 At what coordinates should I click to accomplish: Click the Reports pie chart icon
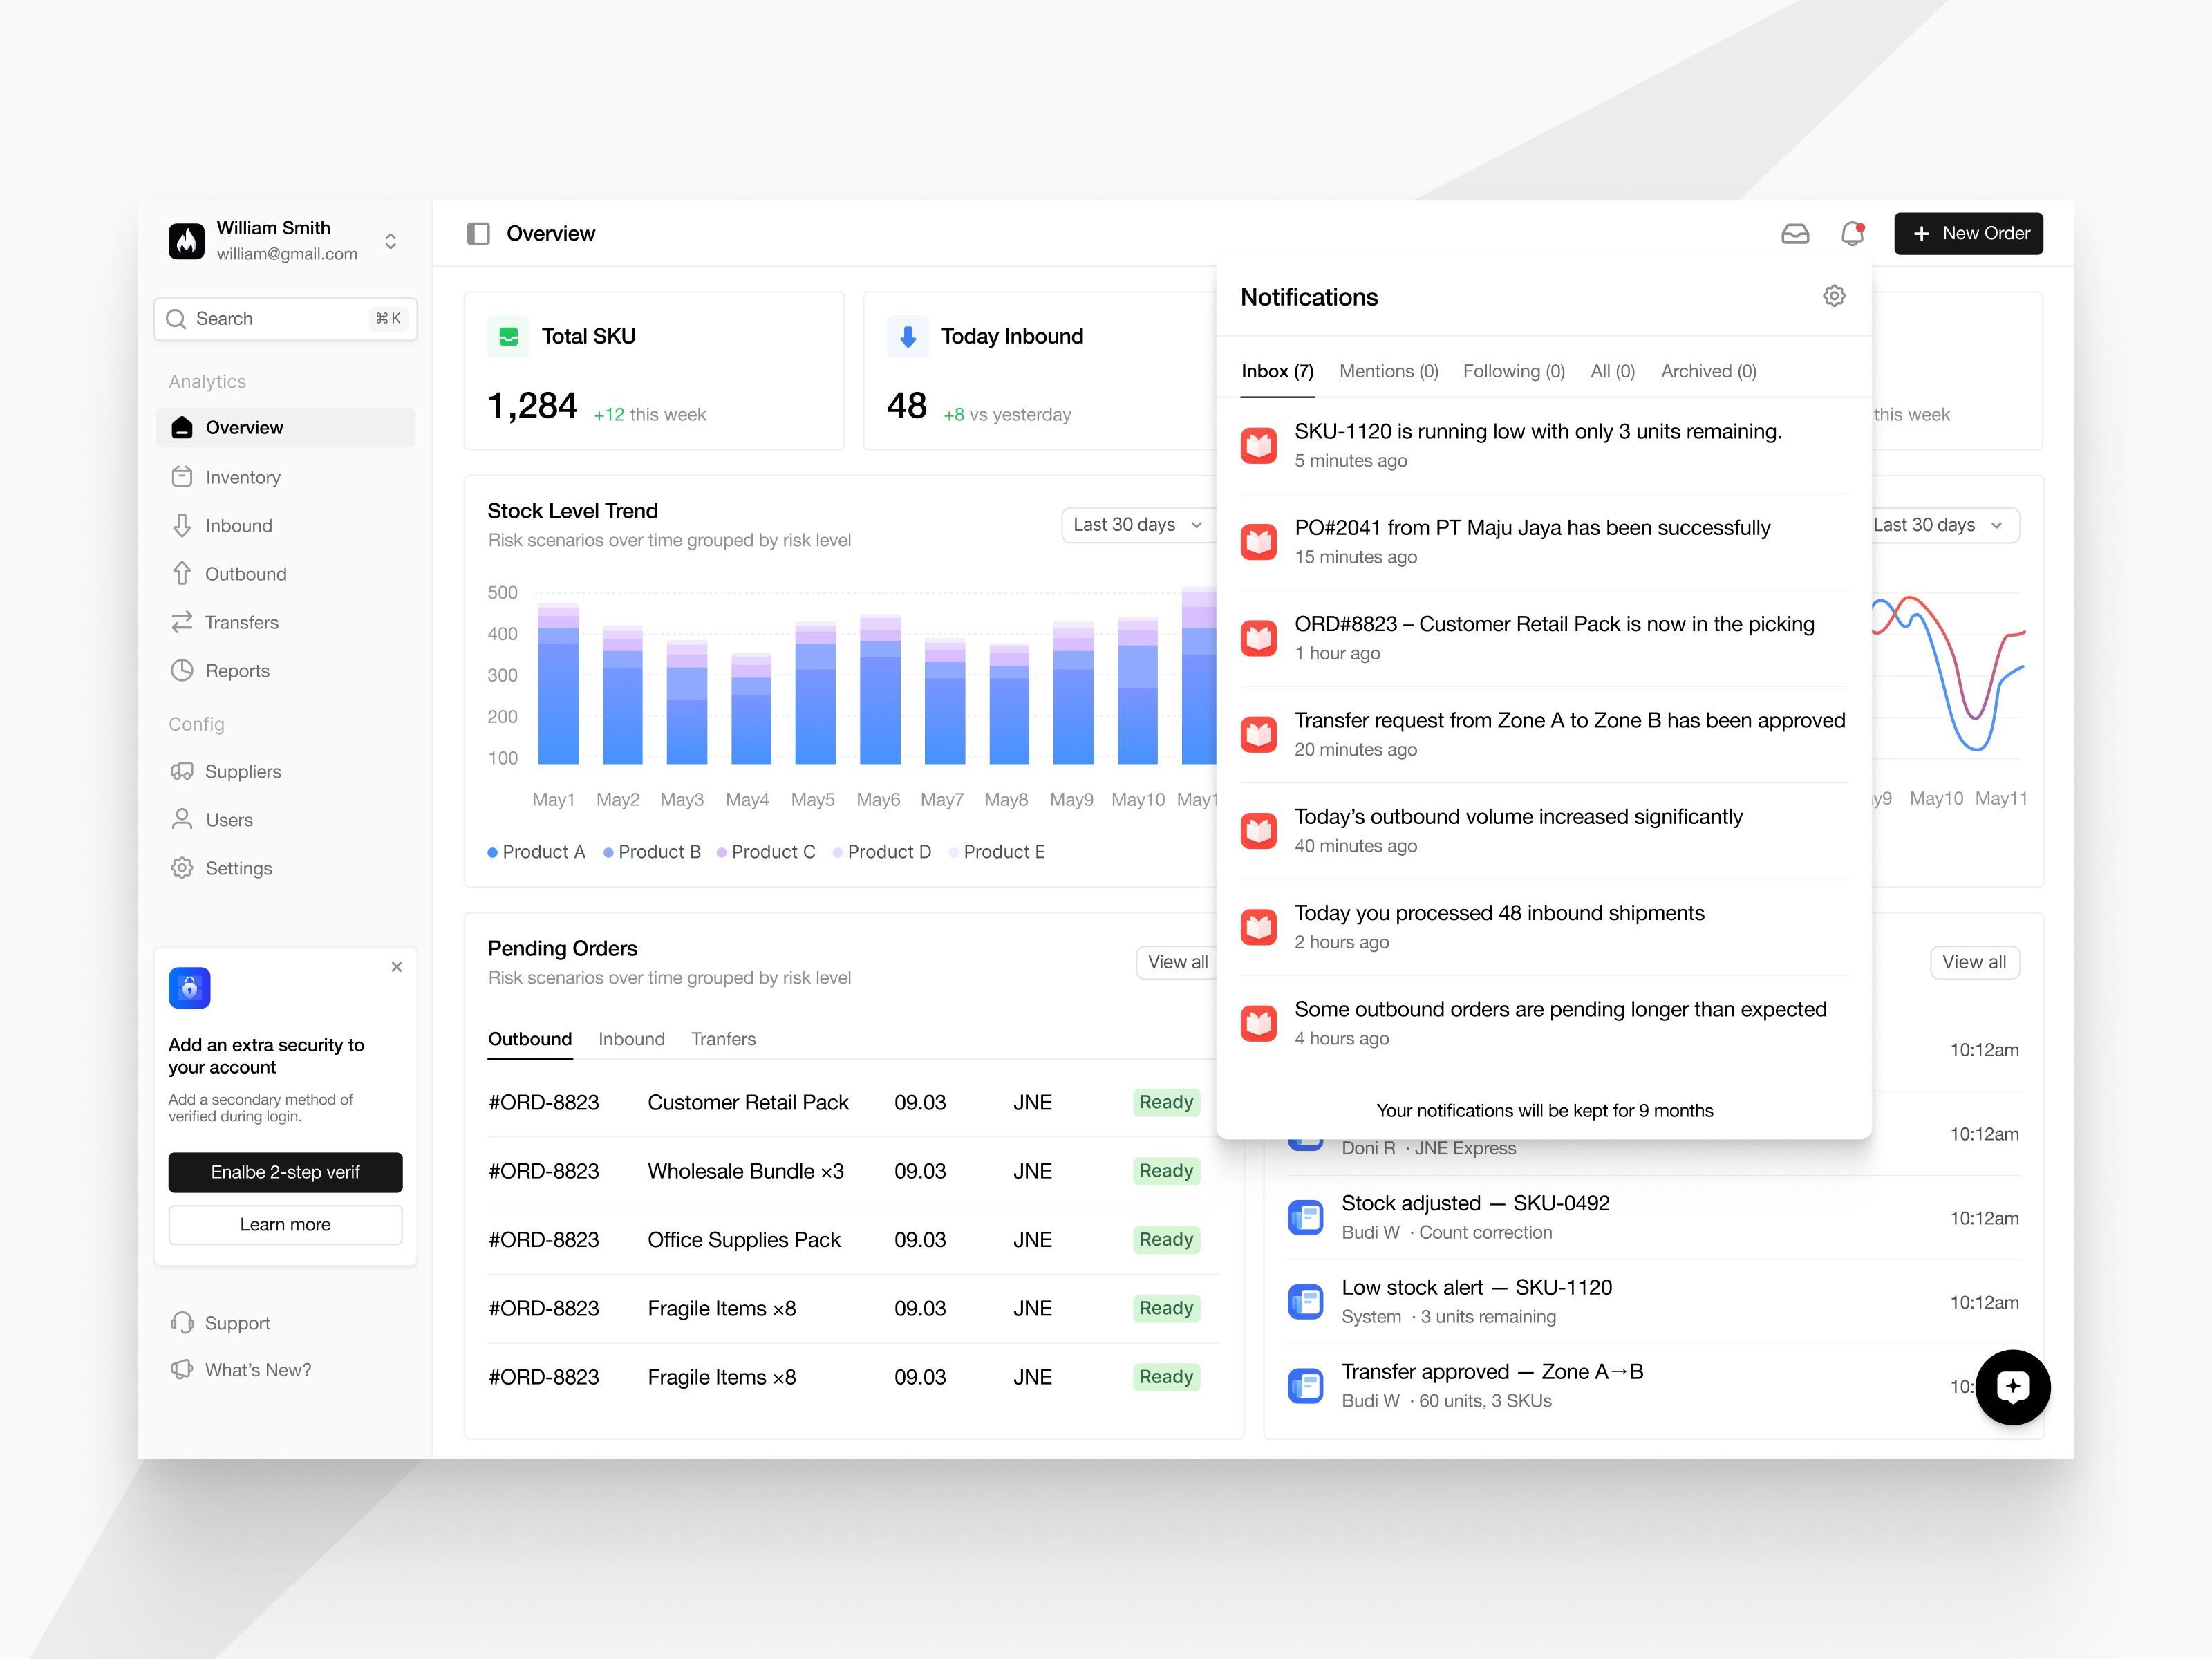pos(181,670)
